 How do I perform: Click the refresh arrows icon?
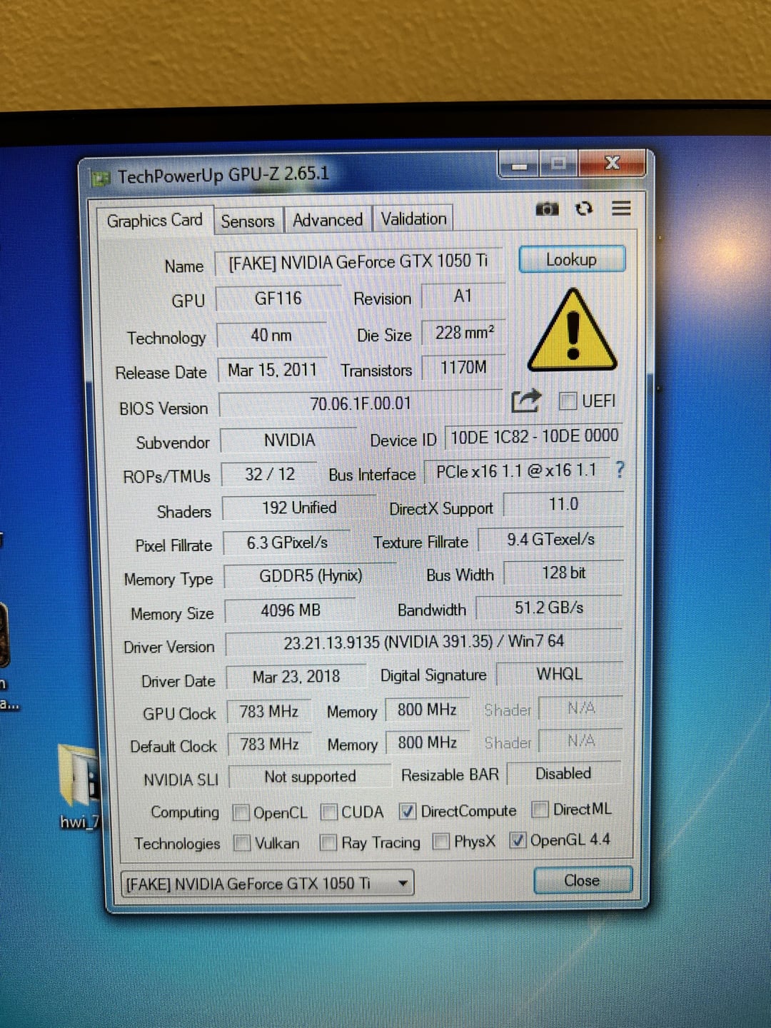point(584,208)
